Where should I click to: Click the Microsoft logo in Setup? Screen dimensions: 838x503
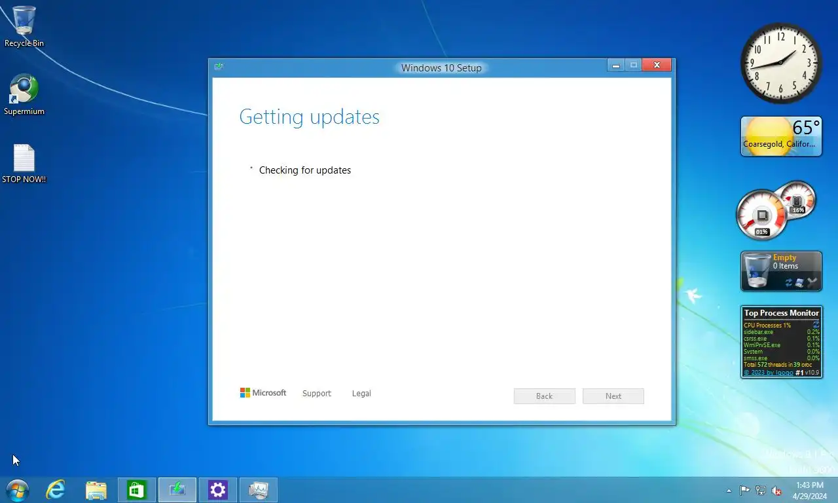(x=263, y=393)
